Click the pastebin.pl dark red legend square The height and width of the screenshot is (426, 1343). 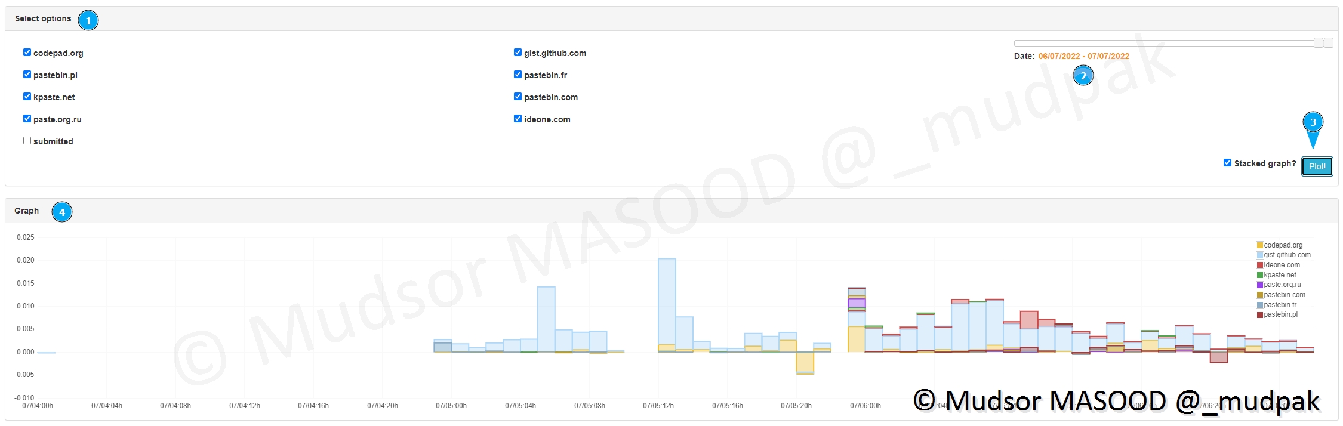click(1259, 315)
